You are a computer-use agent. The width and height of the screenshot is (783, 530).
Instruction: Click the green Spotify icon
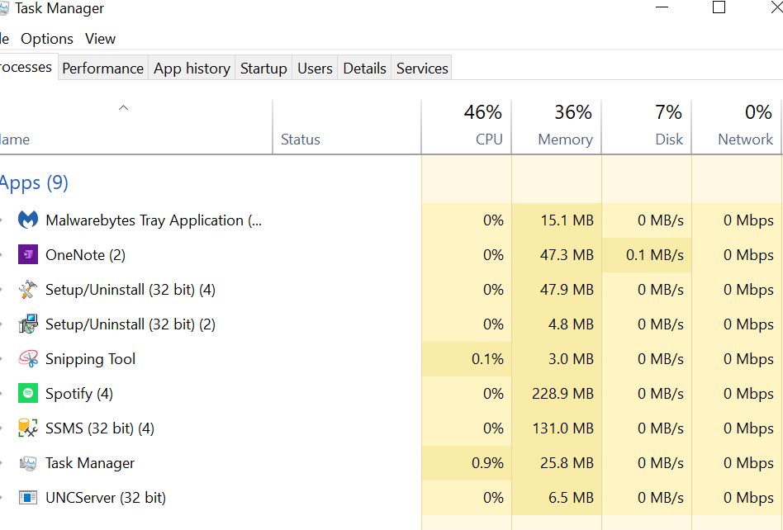click(x=28, y=394)
